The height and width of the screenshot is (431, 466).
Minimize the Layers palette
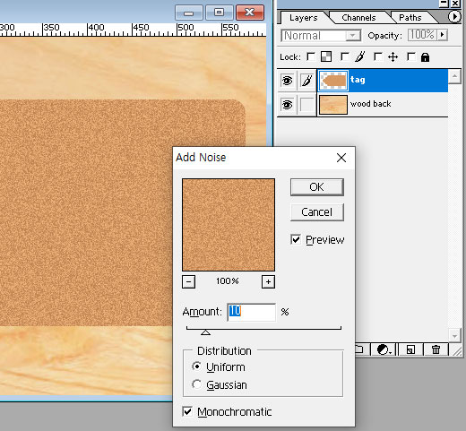[x=444, y=4]
